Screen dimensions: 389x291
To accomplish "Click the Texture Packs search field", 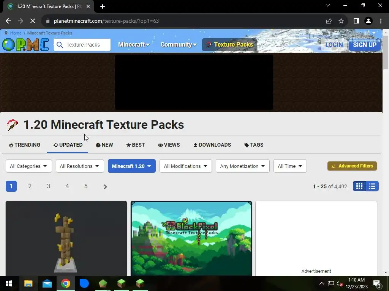I will coord(82,45).
